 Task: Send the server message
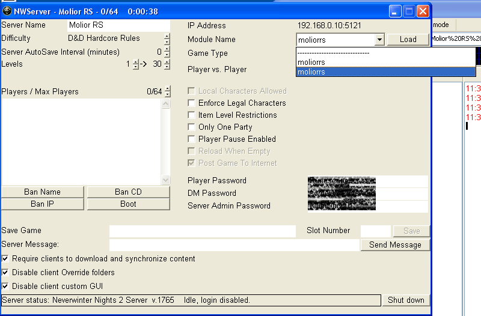[x=395, y=245]
